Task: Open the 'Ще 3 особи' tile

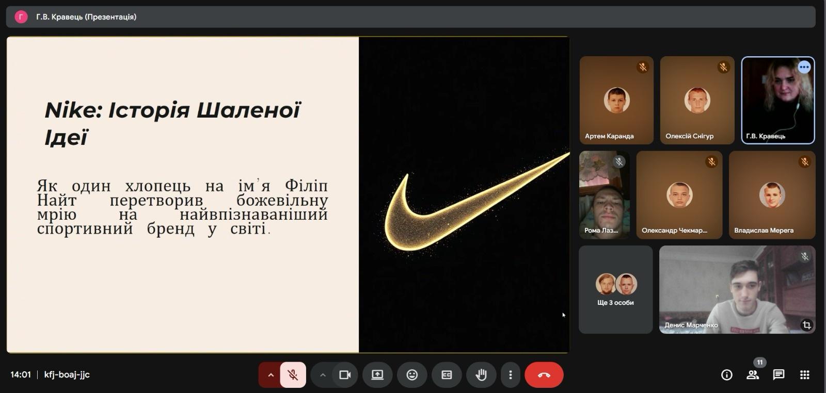Action: point(616,290)
